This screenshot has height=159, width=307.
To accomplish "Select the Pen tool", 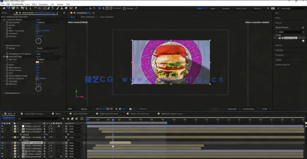I will (49, 8).
